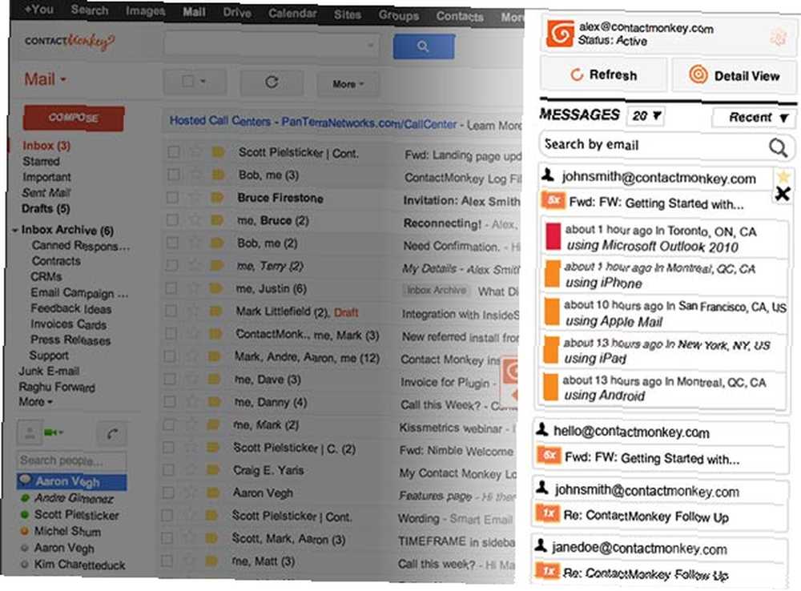Close the expanded johnsmith message card
The image size is (801, 591).
click(x=783, y=194)
